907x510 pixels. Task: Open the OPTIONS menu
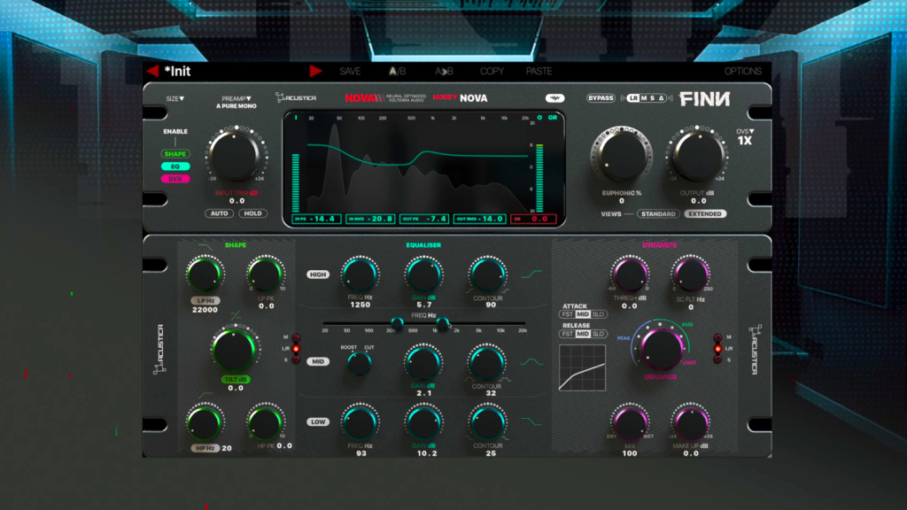pos(743,71)
